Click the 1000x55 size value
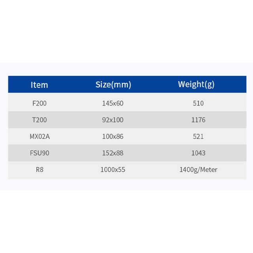 point(113,170)
